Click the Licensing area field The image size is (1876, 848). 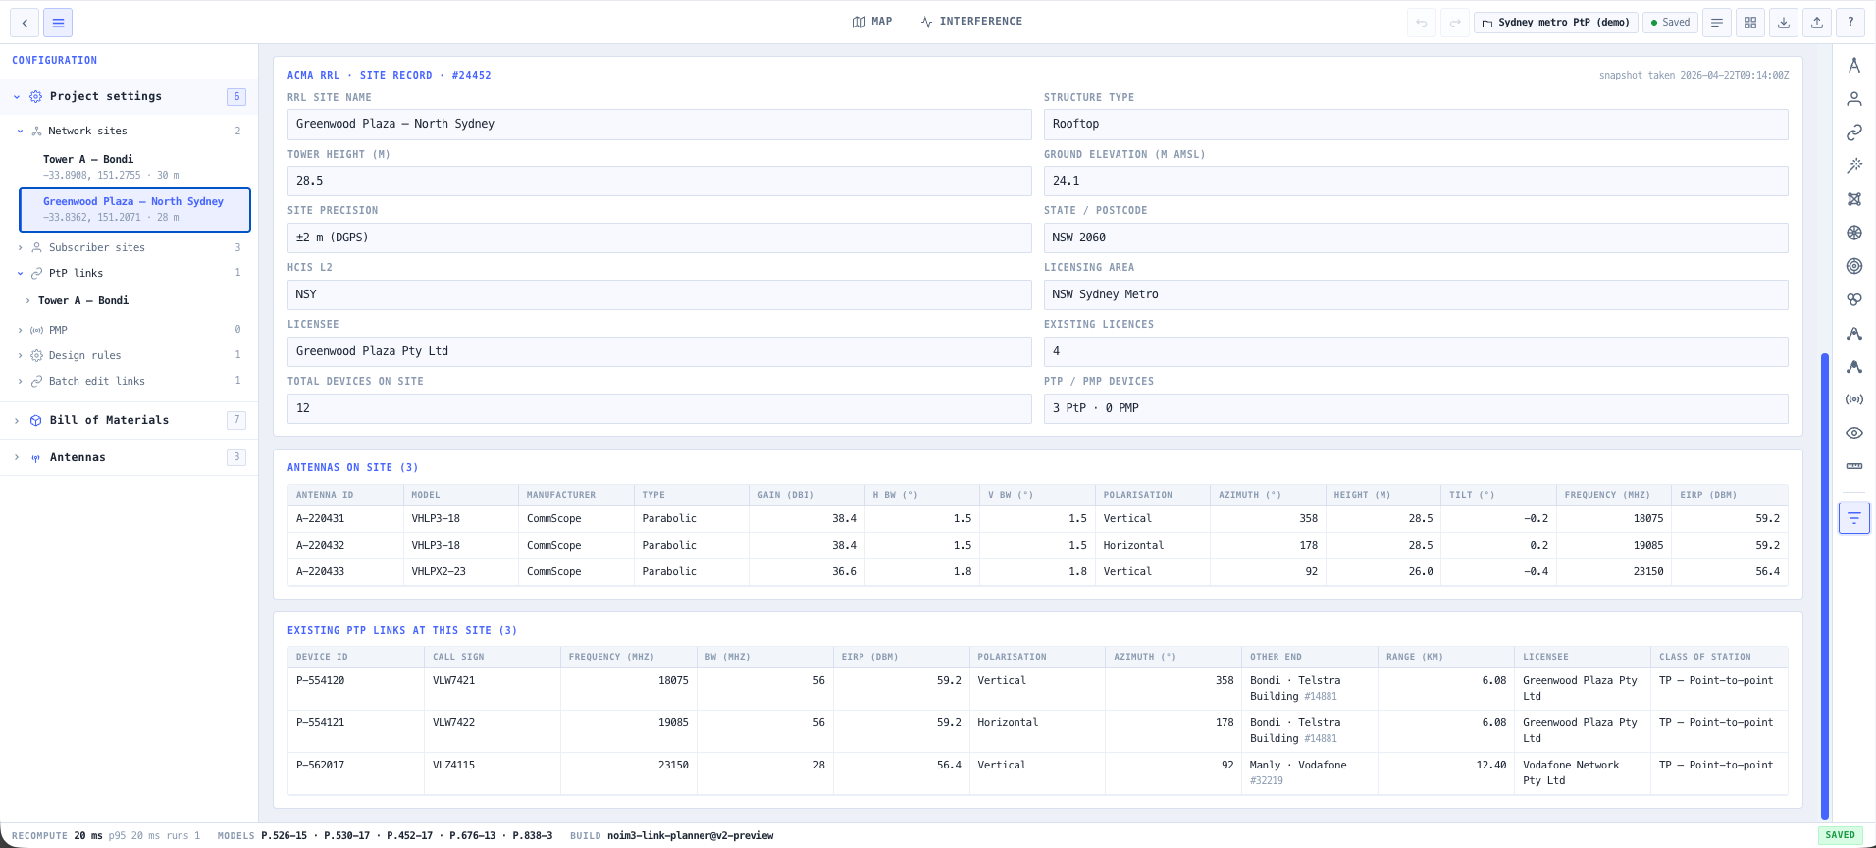[1416, 295]
